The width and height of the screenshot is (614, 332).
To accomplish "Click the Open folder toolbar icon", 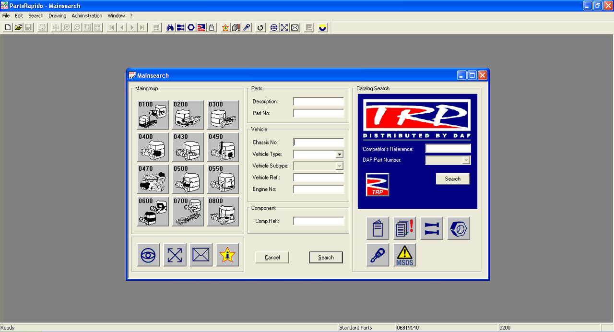I will (18, 27).
